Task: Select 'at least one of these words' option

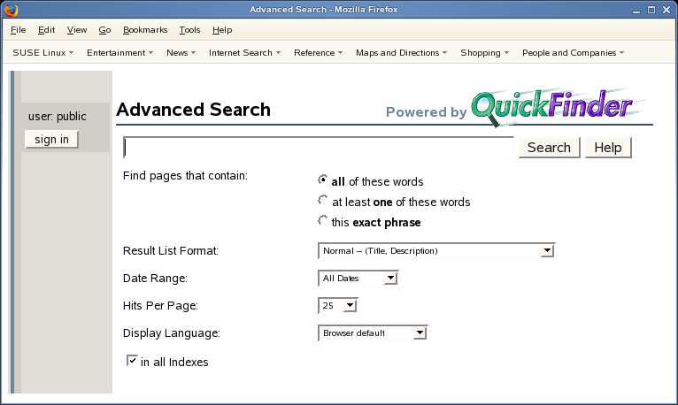Action: [x=322, y=200]
